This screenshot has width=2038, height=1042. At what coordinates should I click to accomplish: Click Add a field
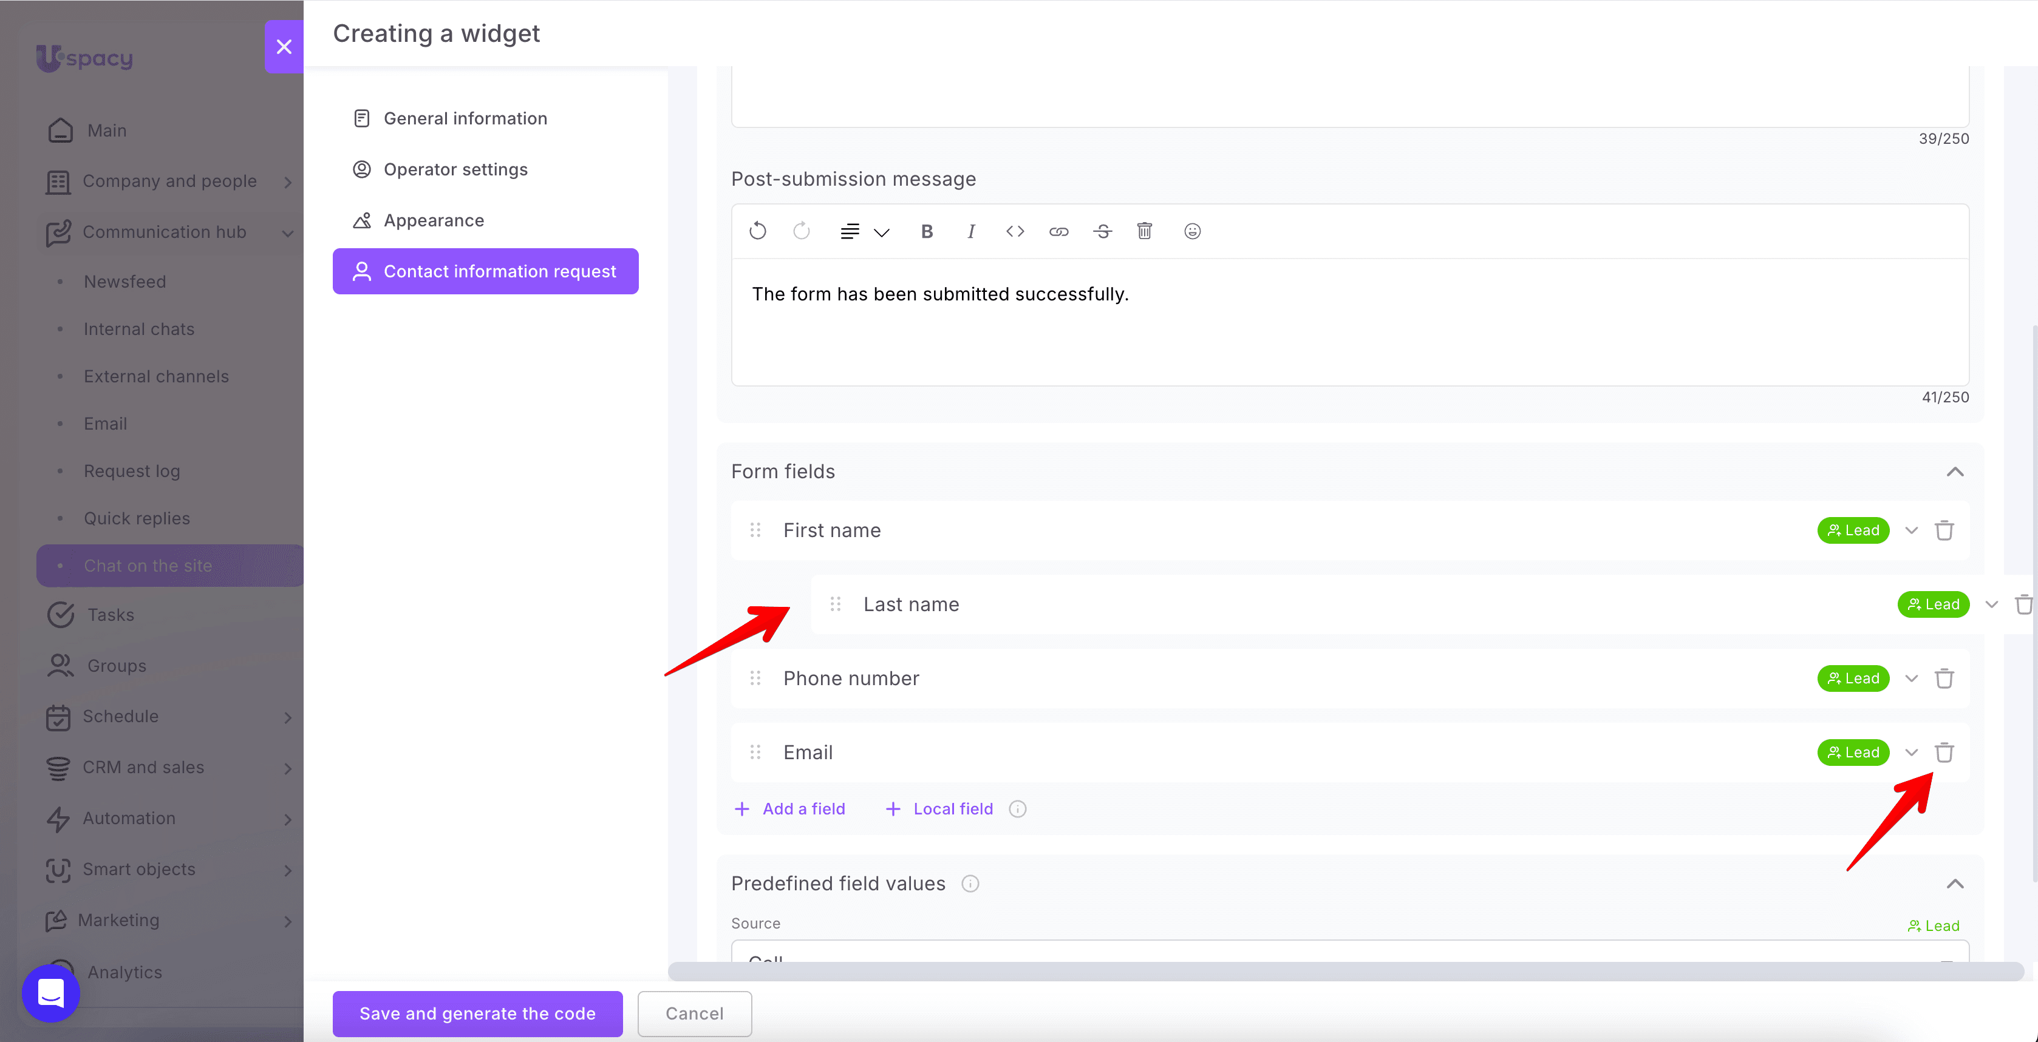pos(789,809)
